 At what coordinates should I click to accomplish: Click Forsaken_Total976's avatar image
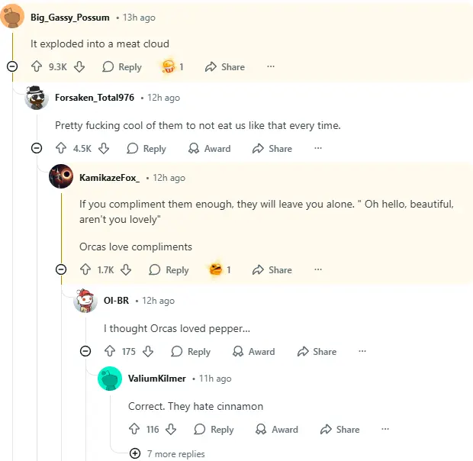point(37,98)
